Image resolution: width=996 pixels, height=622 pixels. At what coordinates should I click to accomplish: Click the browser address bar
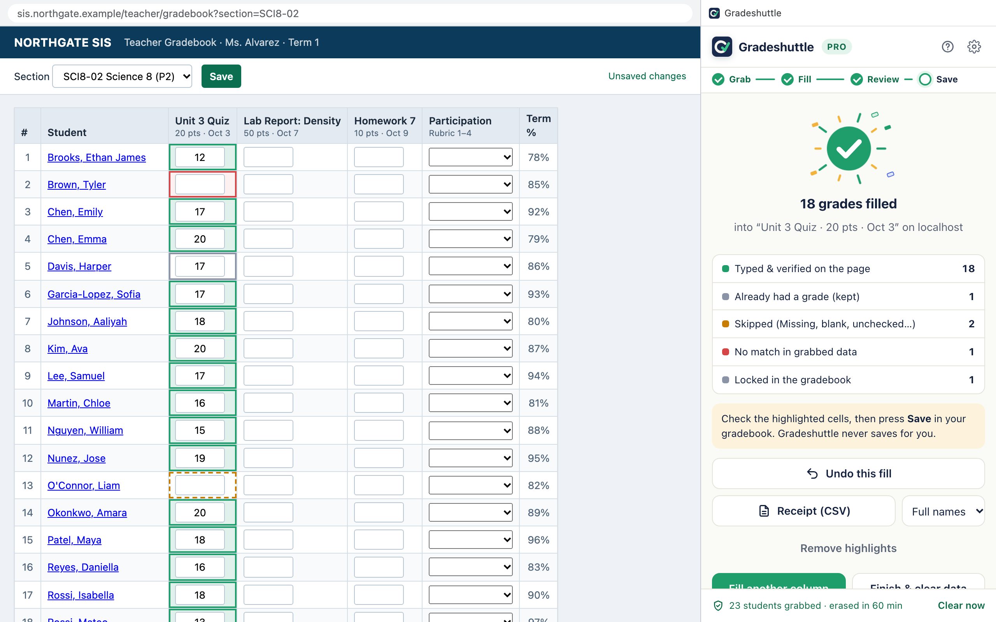[350, 14]
